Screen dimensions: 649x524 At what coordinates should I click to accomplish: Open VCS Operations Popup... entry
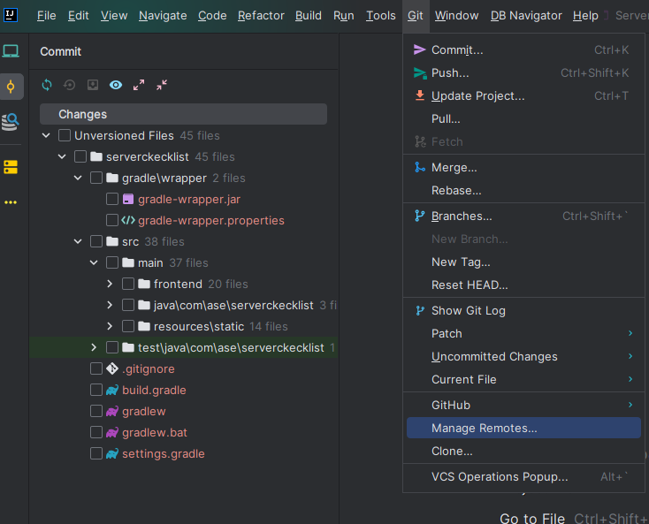(523, 476)
